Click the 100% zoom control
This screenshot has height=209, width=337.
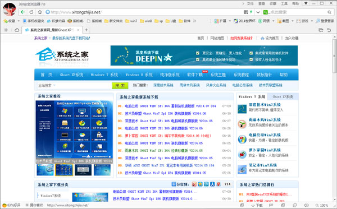322,205
